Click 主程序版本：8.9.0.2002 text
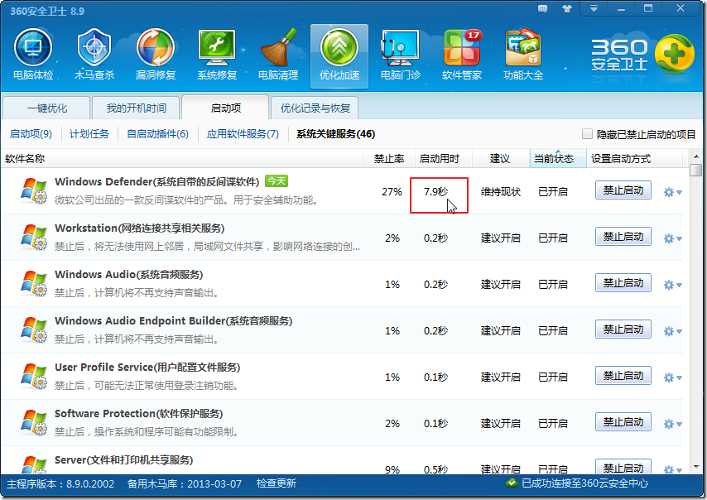Image resolution: width=707 pixels, height=500 pixels. (x=60, y=483)
